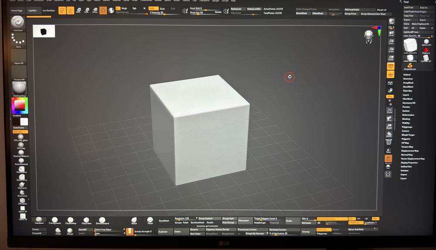This screenshot has width=436, height=250.
Task: Toggle the Alternate color button
Action: click(20, 131)
